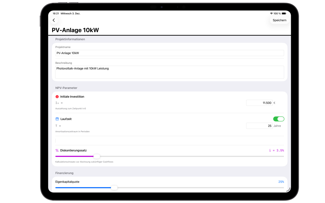
Task: Tap the back chevron at top left
Action: pos(54,20)
